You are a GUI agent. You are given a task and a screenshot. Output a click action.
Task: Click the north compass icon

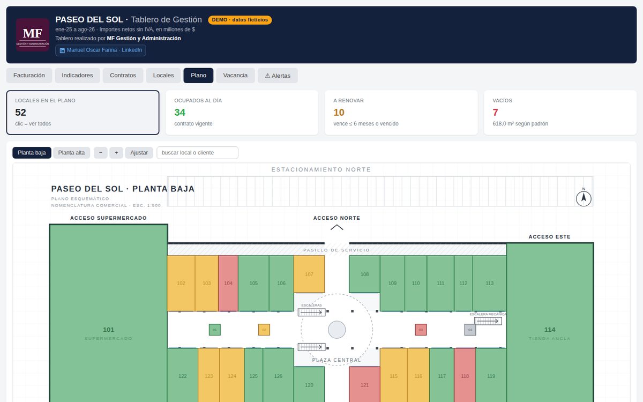584,198
